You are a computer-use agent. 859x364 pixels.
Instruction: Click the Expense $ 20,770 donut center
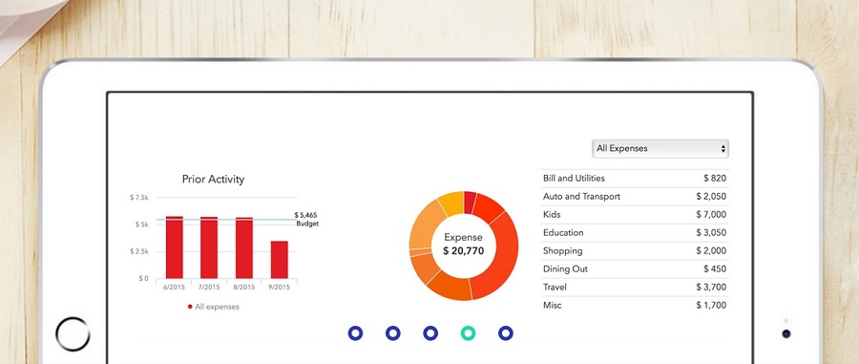(x=464, y=245)
